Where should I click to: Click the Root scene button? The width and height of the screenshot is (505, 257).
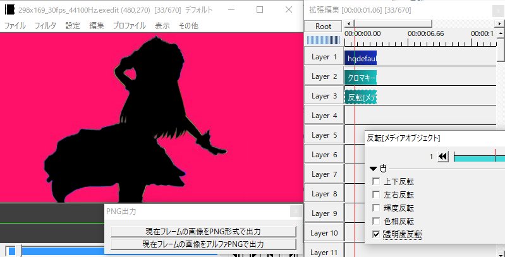click(324, 27)
